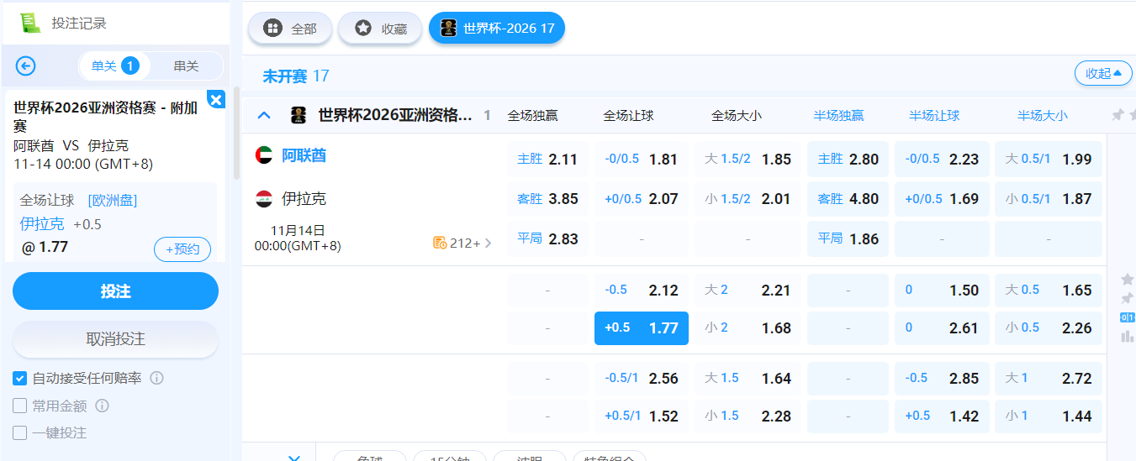Switch to the 串关 tab

[186, 65]
